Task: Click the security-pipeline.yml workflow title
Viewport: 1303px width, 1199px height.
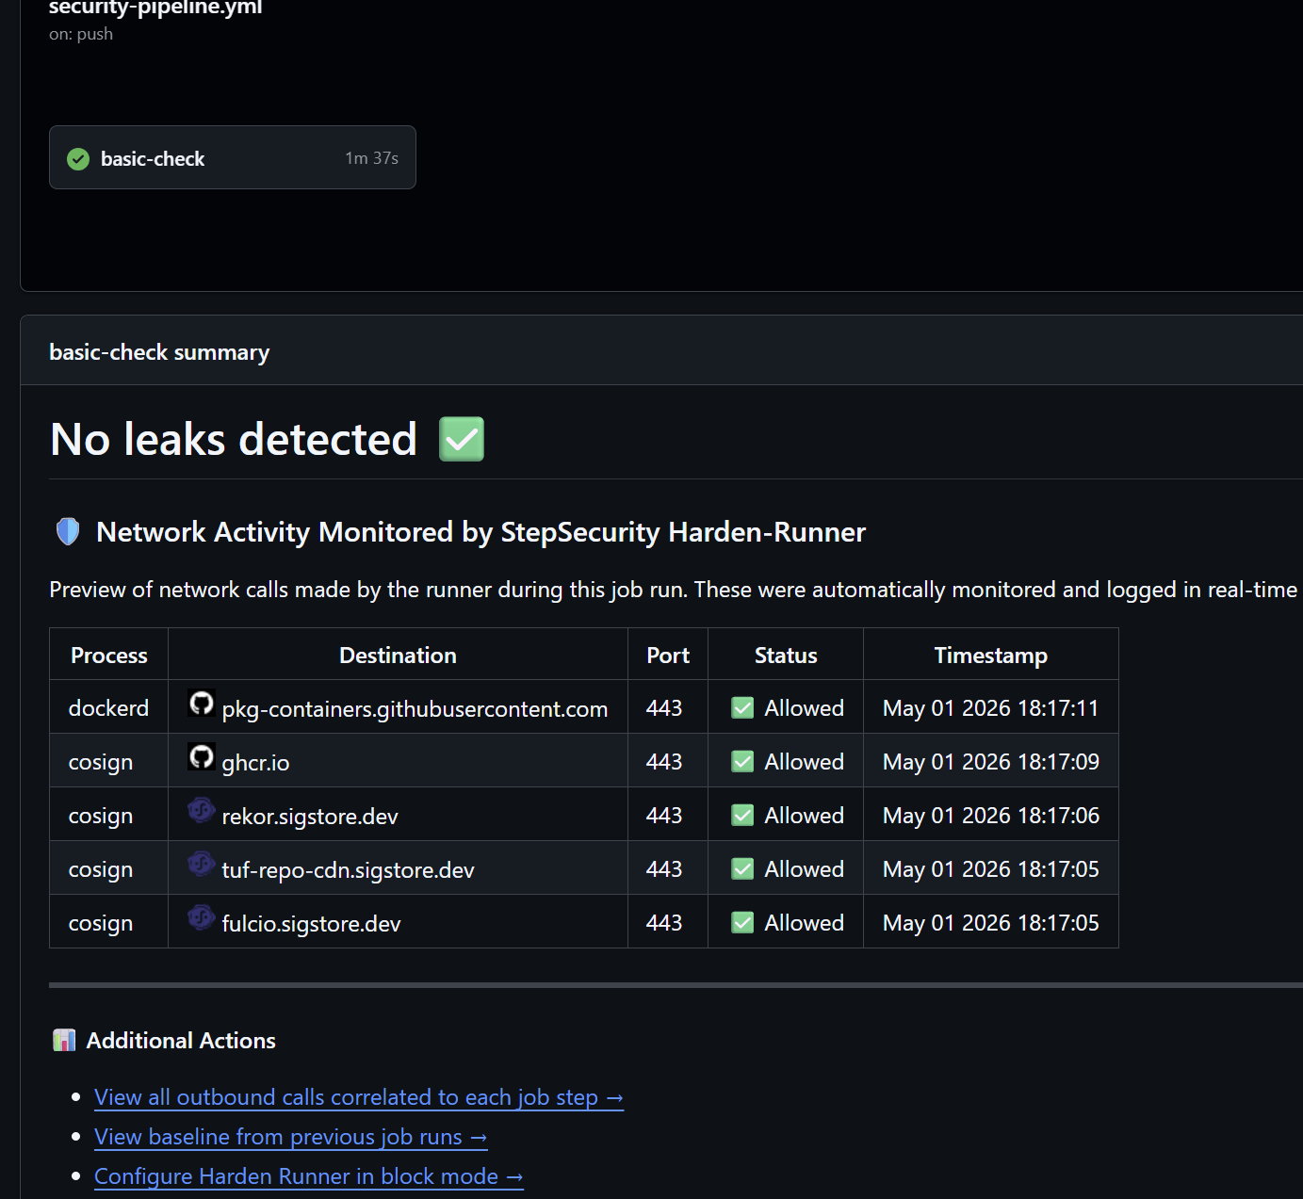Action: 155,8
